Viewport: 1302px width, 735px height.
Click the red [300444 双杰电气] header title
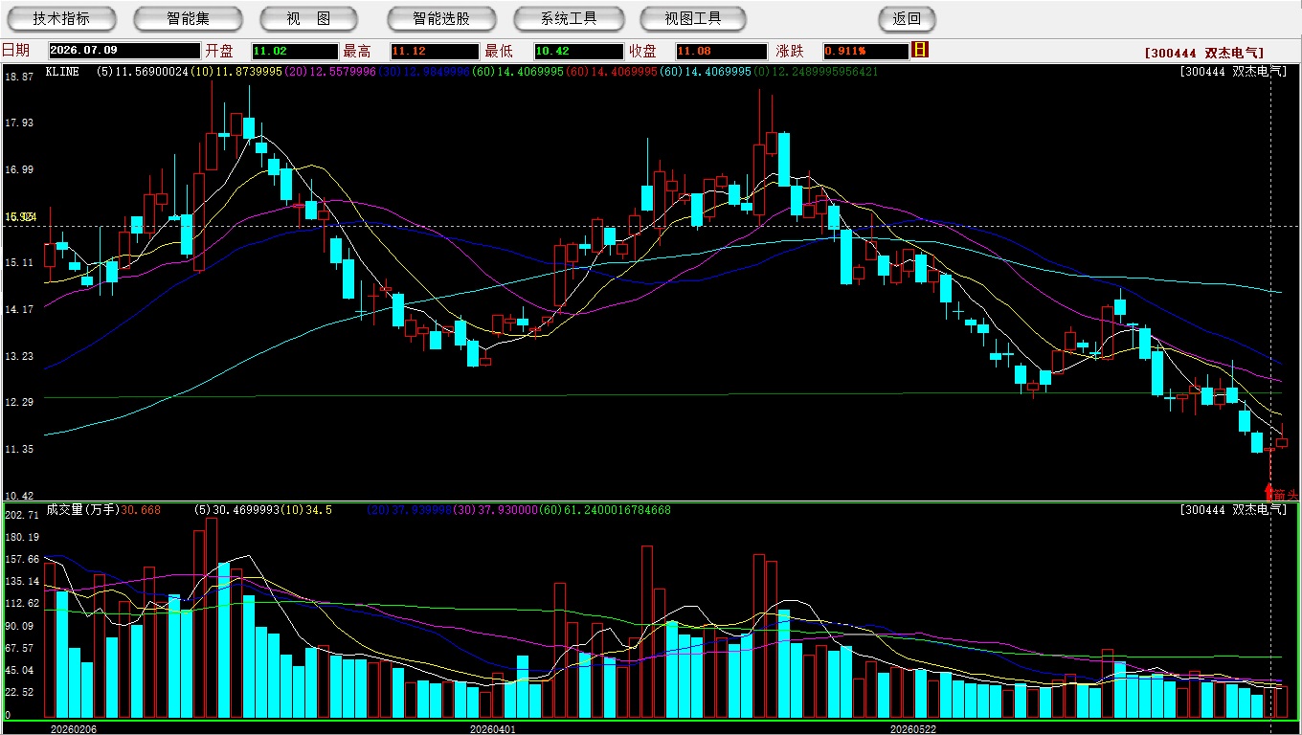[x=1202, y=54]
